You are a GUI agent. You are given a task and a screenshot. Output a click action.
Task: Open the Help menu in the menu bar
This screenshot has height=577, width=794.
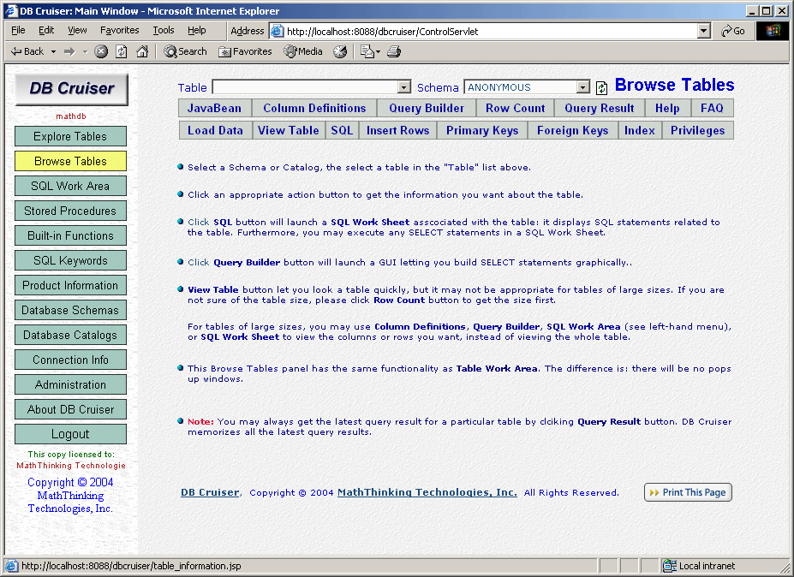tap(196, 30)
